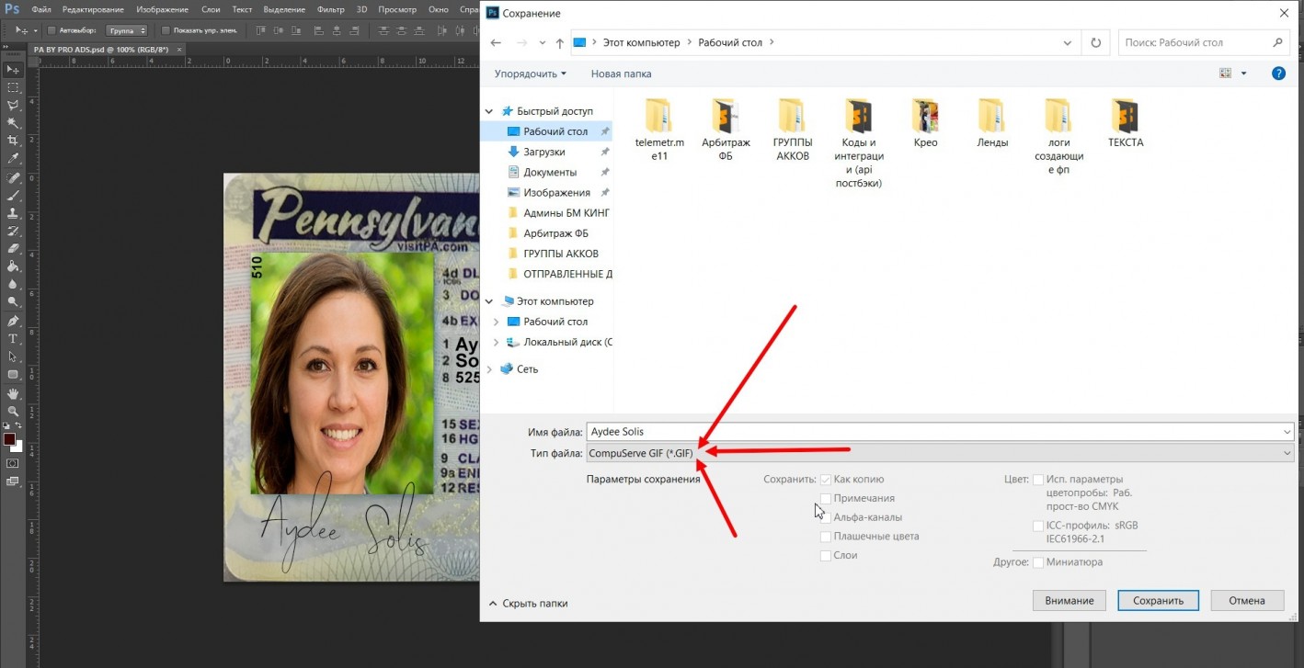The image size is (1304, 668).
Task: Select the Magic Wand tool
Action: coord(13,122)
